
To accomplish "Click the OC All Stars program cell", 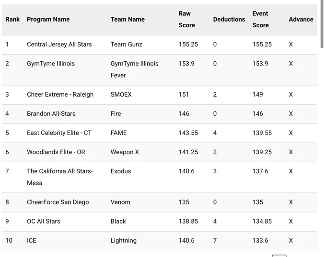I will pos(44,221).
